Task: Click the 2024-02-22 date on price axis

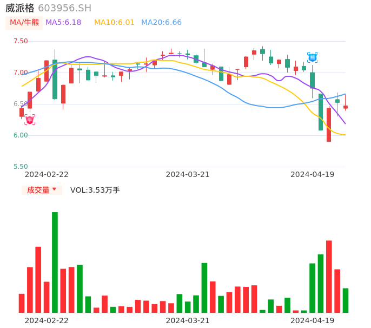Action: pos(47,174)
